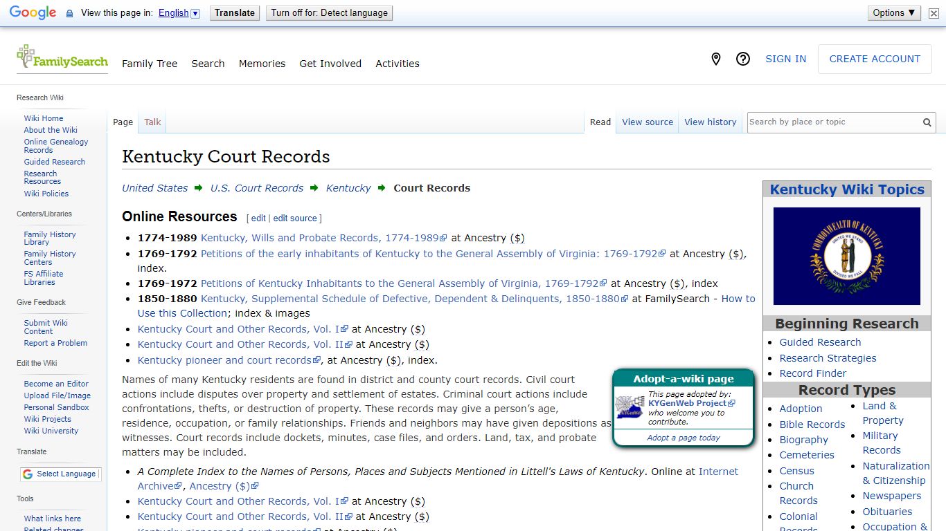Open Kentucky pioneer and court records link
Viewport: 946px width, 531px height.
click(x=229, y=360)
